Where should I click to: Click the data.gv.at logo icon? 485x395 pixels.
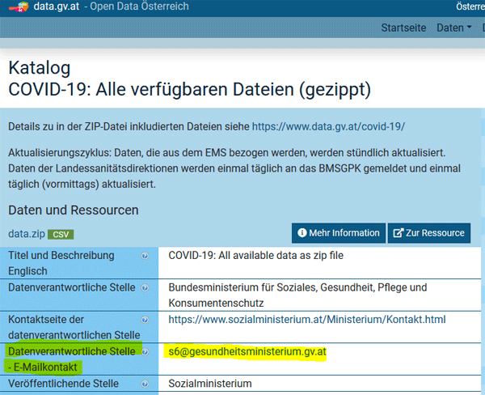[19, 6]
